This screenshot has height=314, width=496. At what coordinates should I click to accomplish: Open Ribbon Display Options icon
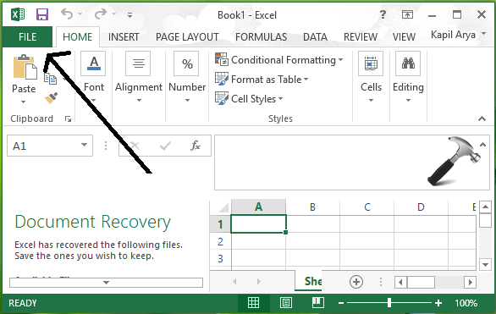pos(407,14)
